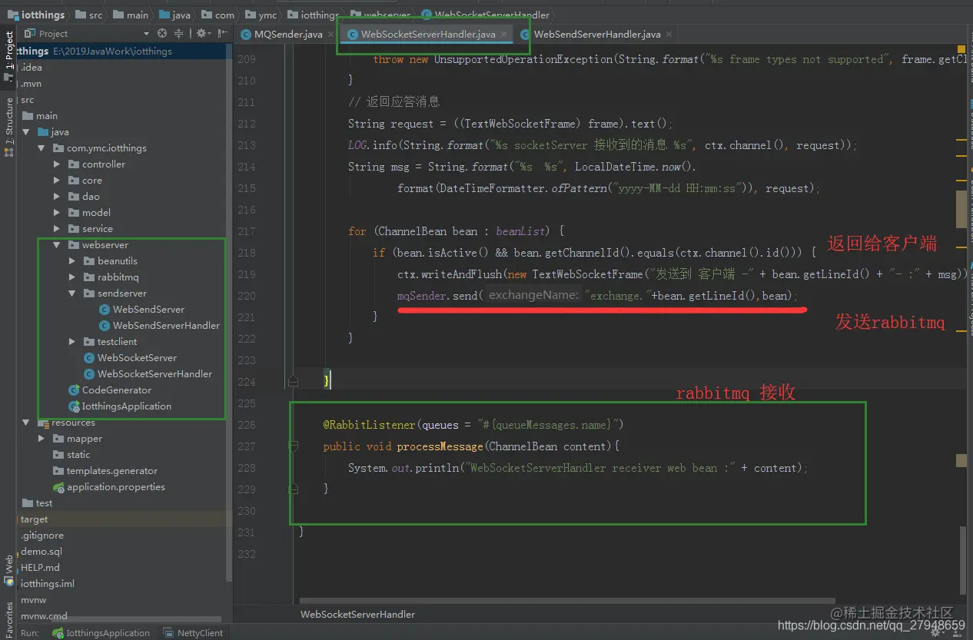Image resolution: width=973 pixels, height=640 pixels.
Task: Expand the rabbitmq package
Action: tap(72, 277)
